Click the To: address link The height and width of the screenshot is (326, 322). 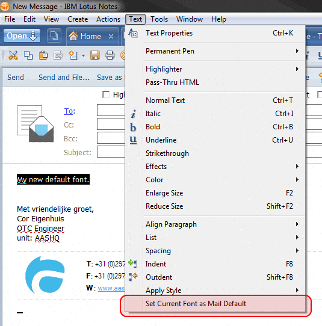point(69,111)
